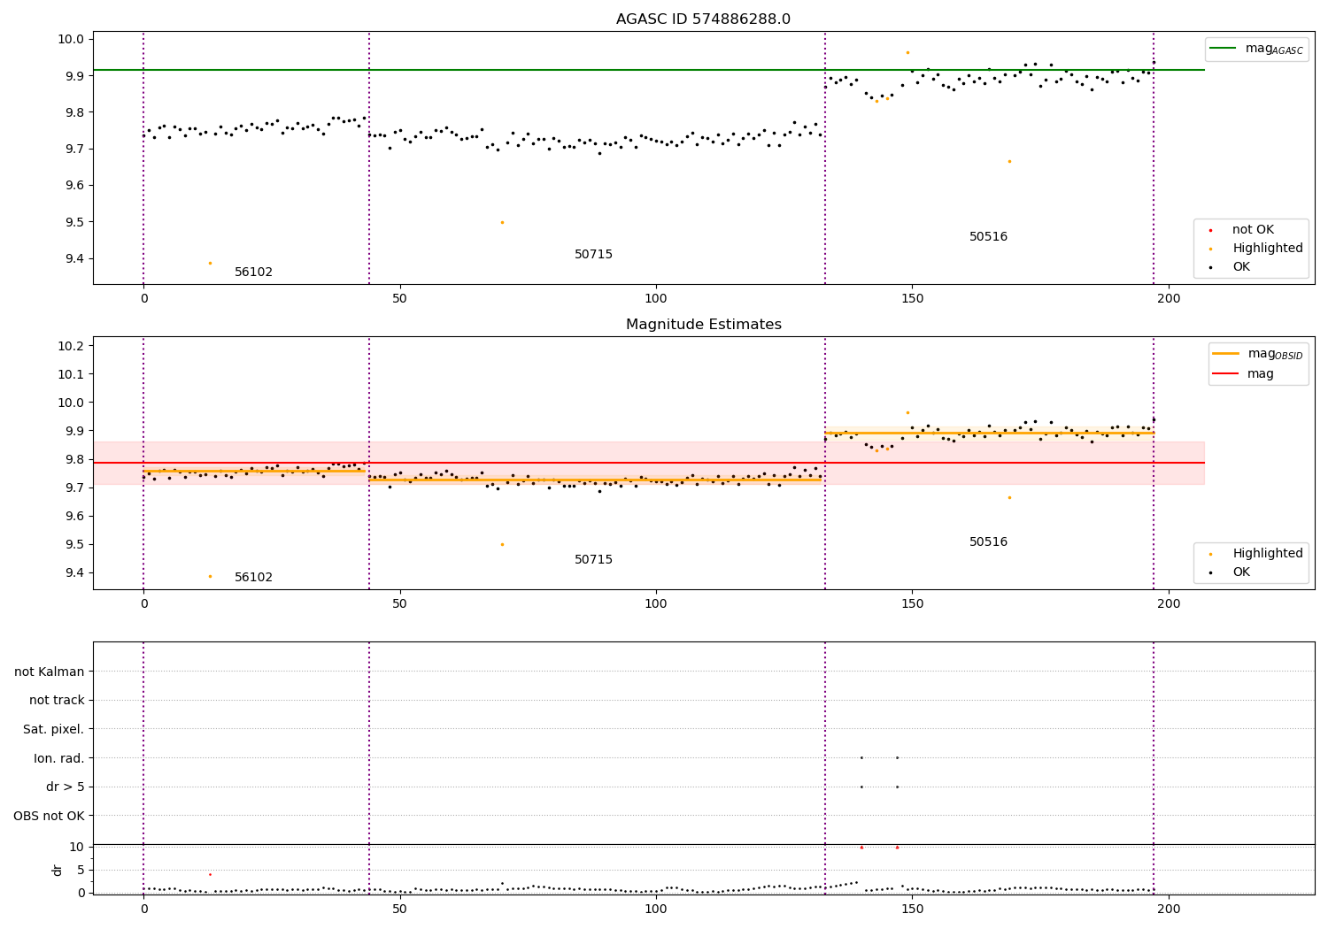Select the mag OBSID legend entry in middle plot
Screen dimensions: 1328x929
pos(1257,354)
